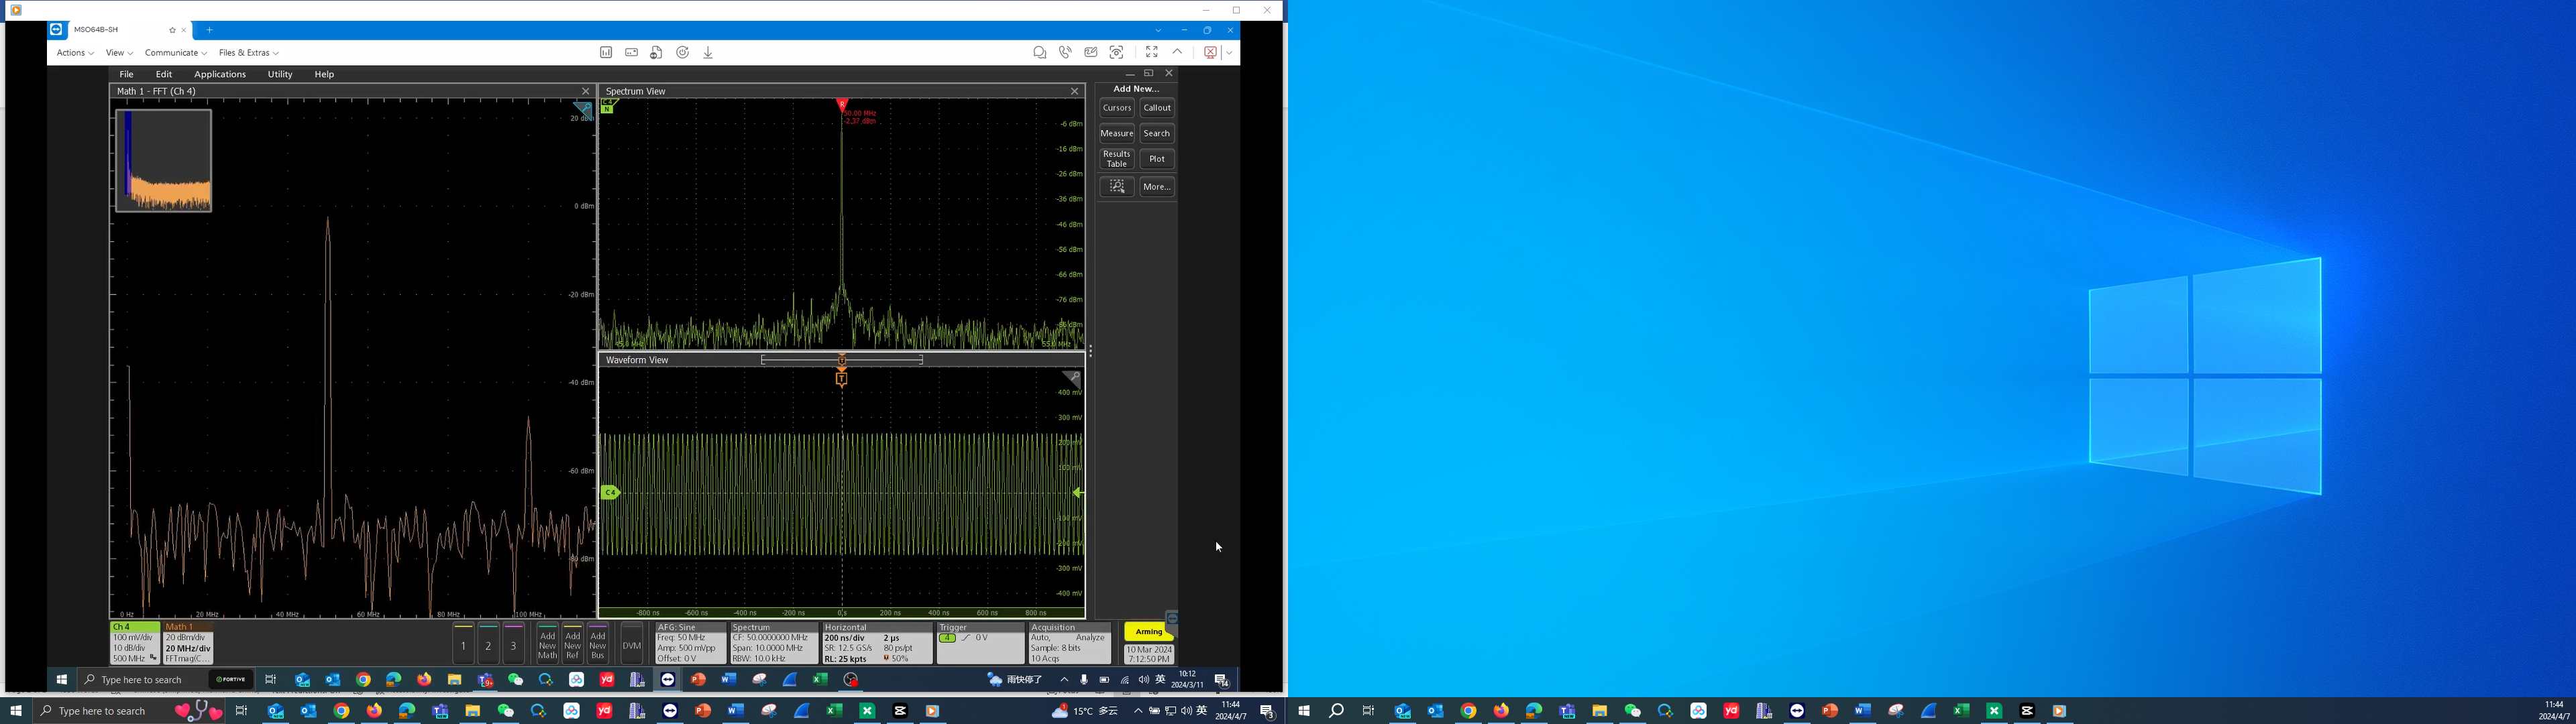Open the zoom/magnifier box icon

click(1116, 187)
